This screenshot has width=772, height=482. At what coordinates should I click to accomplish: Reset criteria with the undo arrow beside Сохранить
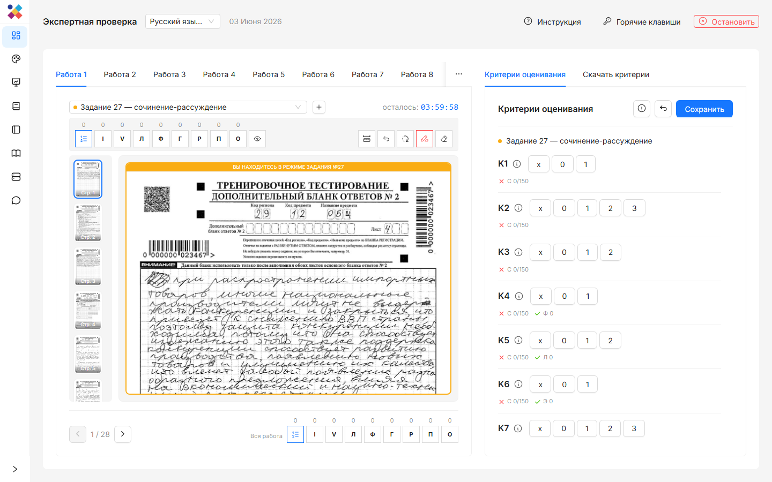(x=663, y=109)
